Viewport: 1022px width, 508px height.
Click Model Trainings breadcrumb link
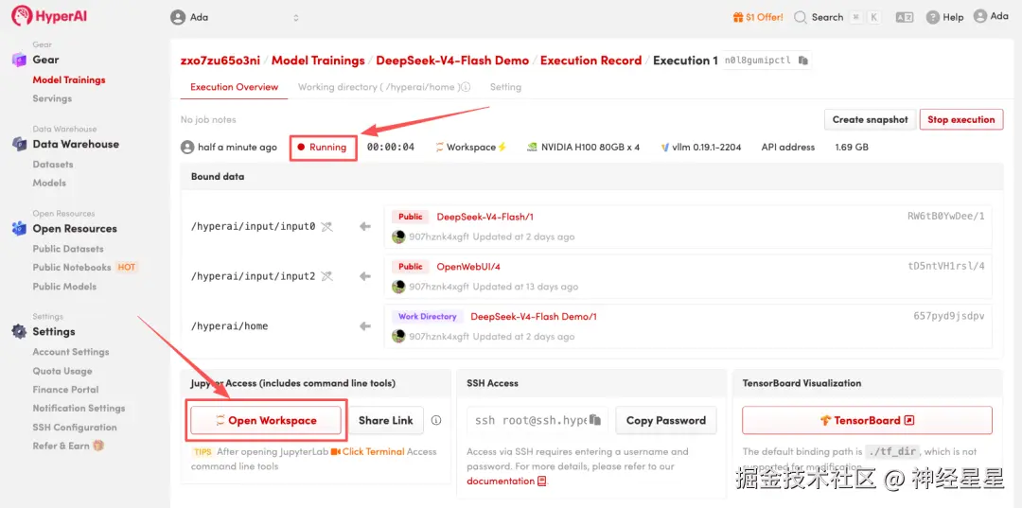click(x=318, y=61)
